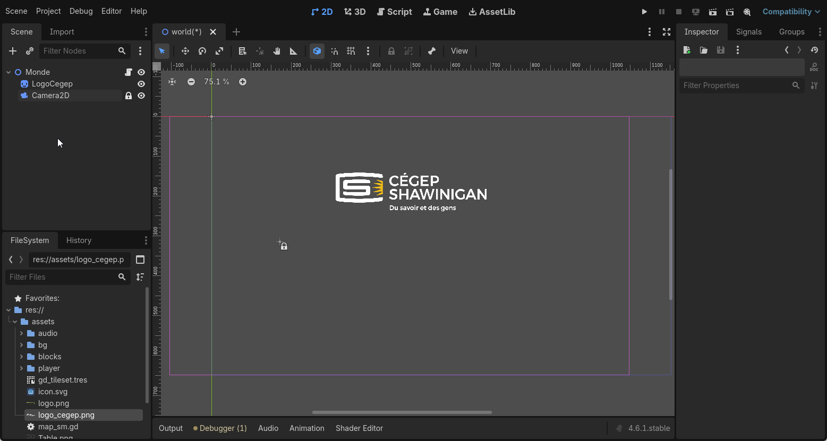Switch to the Move mode tool
The image size is (827, 441).
click(185, 51)
